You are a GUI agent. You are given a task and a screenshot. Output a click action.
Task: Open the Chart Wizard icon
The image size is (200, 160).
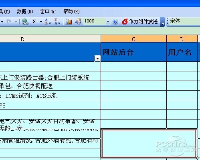tap(69, 22)
